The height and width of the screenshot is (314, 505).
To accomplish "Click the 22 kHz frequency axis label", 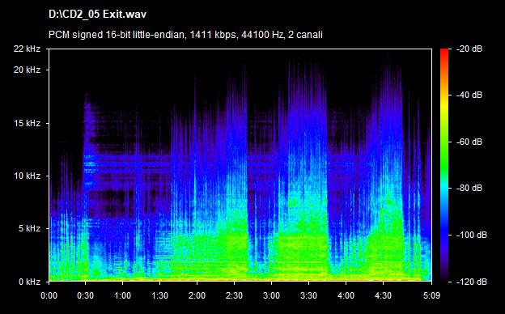I will (27, 49).
